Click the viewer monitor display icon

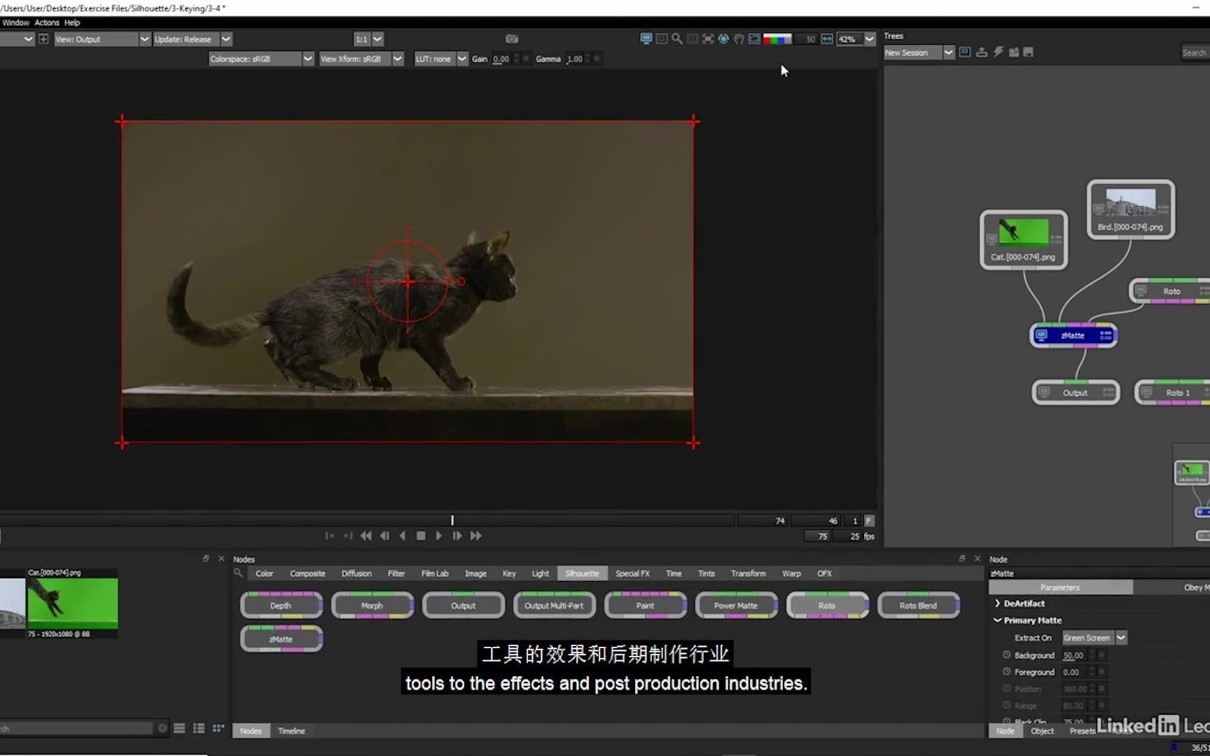coord(646,39)
